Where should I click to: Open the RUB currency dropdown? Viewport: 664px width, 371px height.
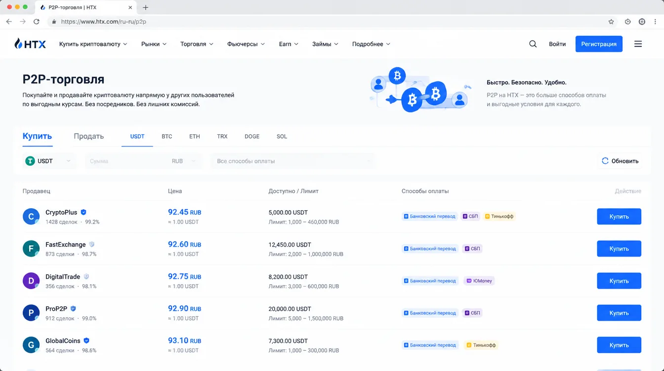coord(183,161)
